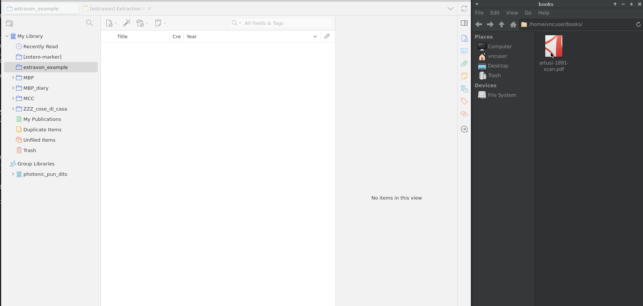Open Unfiled Items
The image size is (643, 306).
point(51,140)
